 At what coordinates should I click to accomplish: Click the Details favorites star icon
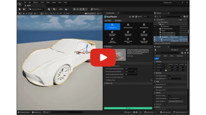[185, 53]
